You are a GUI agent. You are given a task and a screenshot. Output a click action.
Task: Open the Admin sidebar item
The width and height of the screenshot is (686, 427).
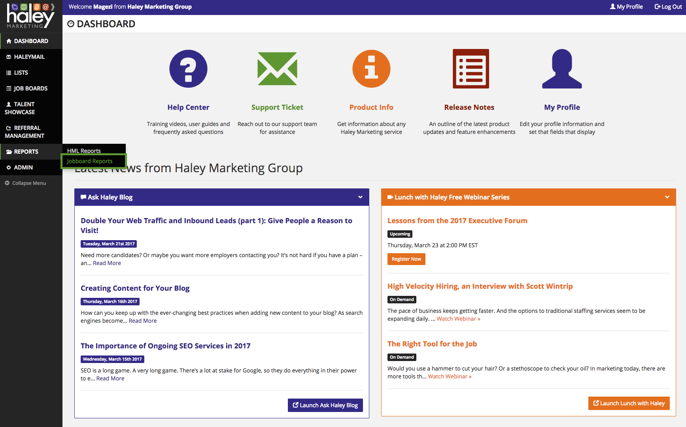coord(31,167)
